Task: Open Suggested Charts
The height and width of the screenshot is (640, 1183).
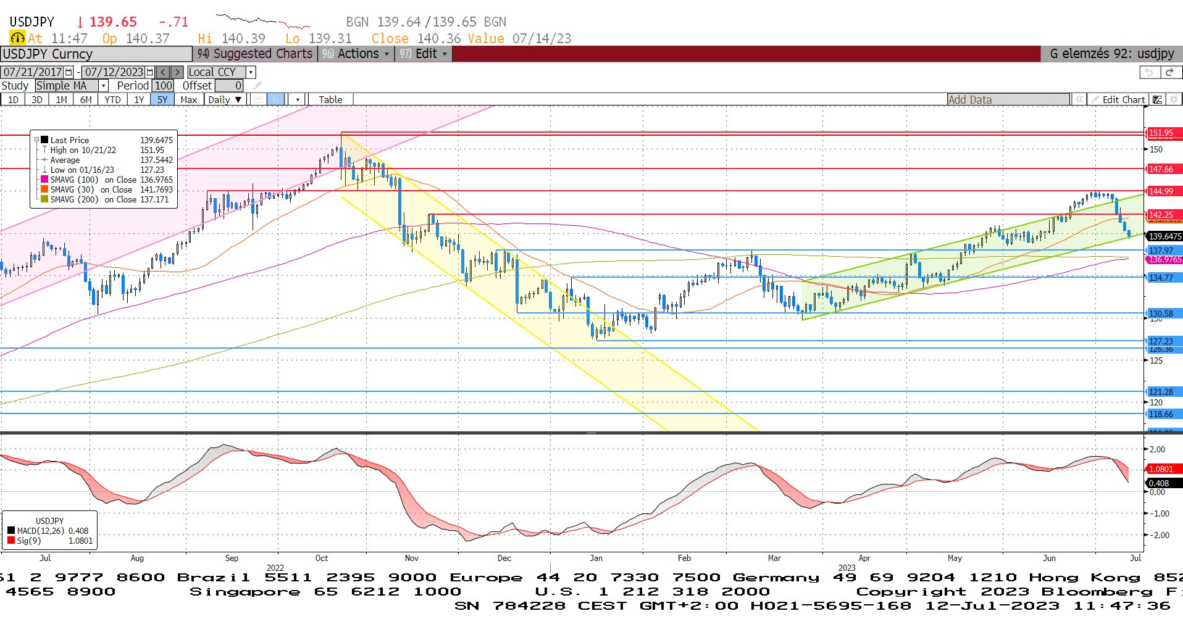Action: pyautogui.click(x=255, y=54)
